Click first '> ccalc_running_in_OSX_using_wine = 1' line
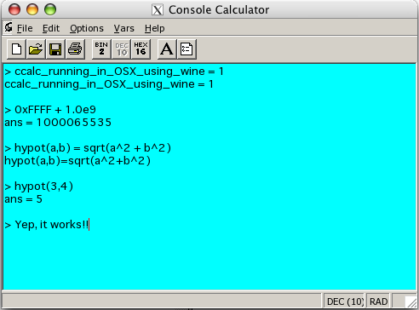Image resolution: width=419 pixels, height=310 pixels. [114, 72]
